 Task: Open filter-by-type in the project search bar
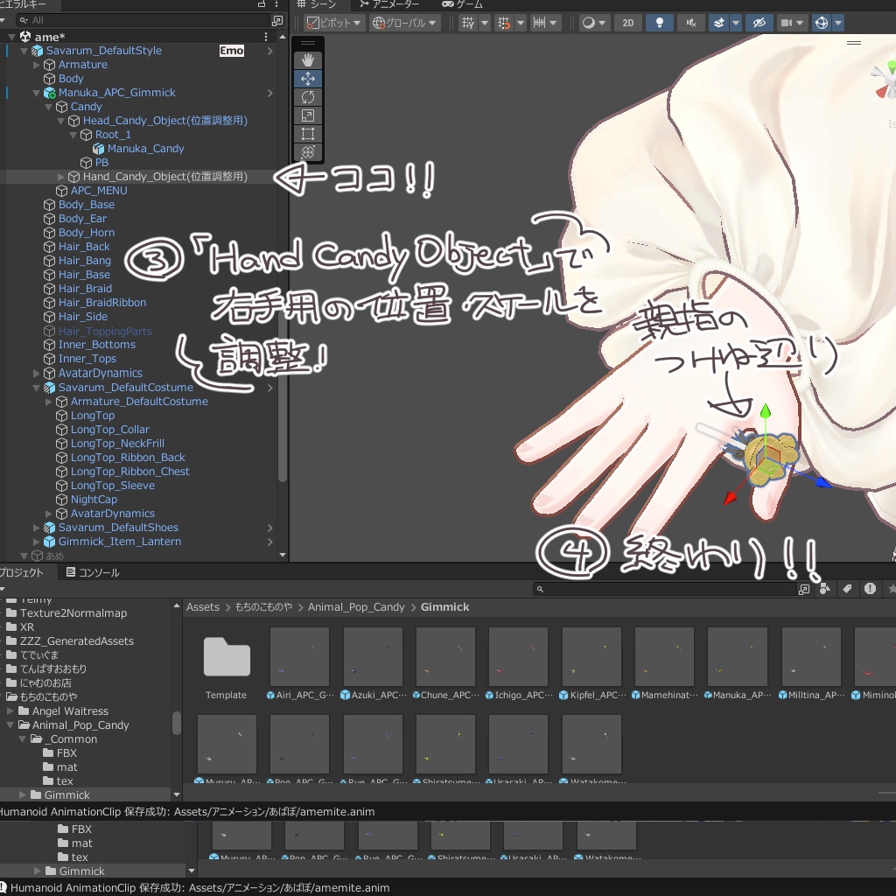(824, 589)
